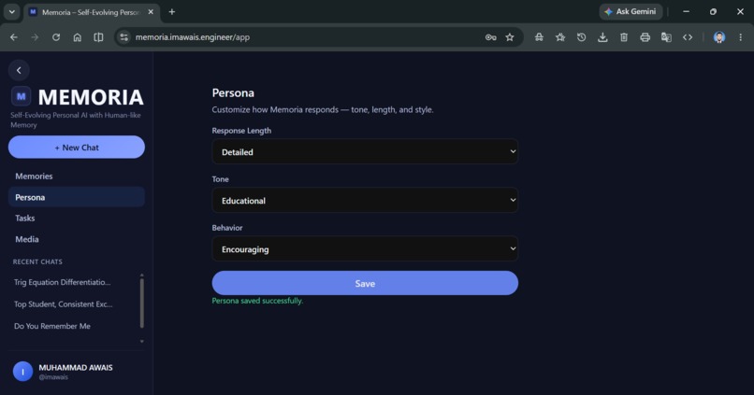Image resolution: width=754 pixels, height=395 pixels.
Task: Click the Behavior label
Action: coord(227,228)
